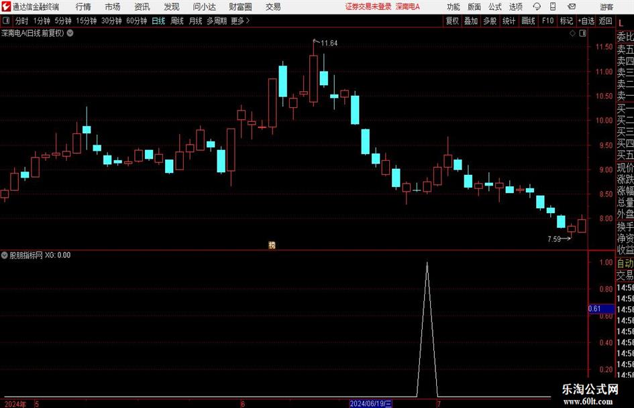Click the L tab on right panel

click(x=621, y=23)
